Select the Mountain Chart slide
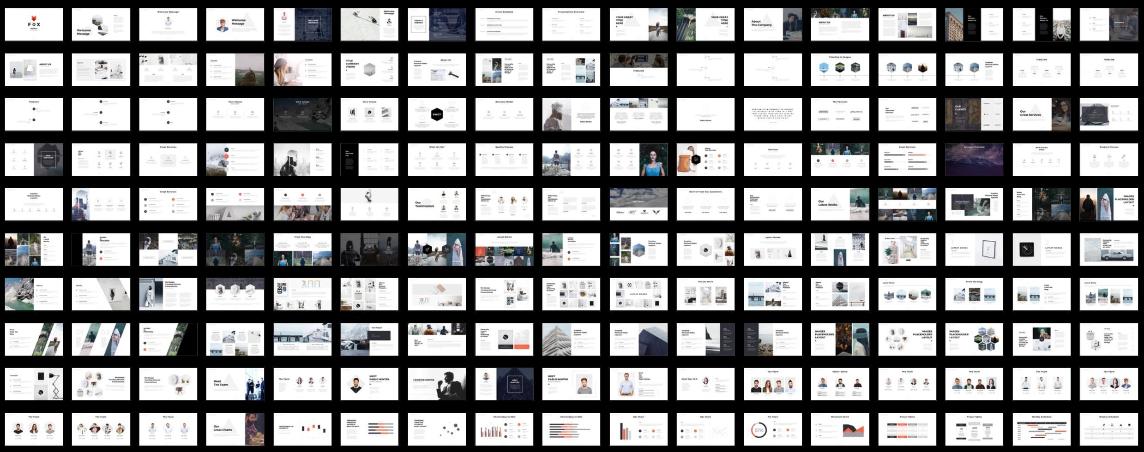Viewport: 1144px width, 452px height. pyautogui.click(x=840, y=429)
